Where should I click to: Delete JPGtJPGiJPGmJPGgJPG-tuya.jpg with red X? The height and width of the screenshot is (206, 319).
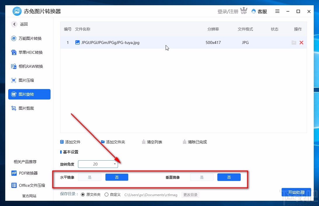[301, 42]
